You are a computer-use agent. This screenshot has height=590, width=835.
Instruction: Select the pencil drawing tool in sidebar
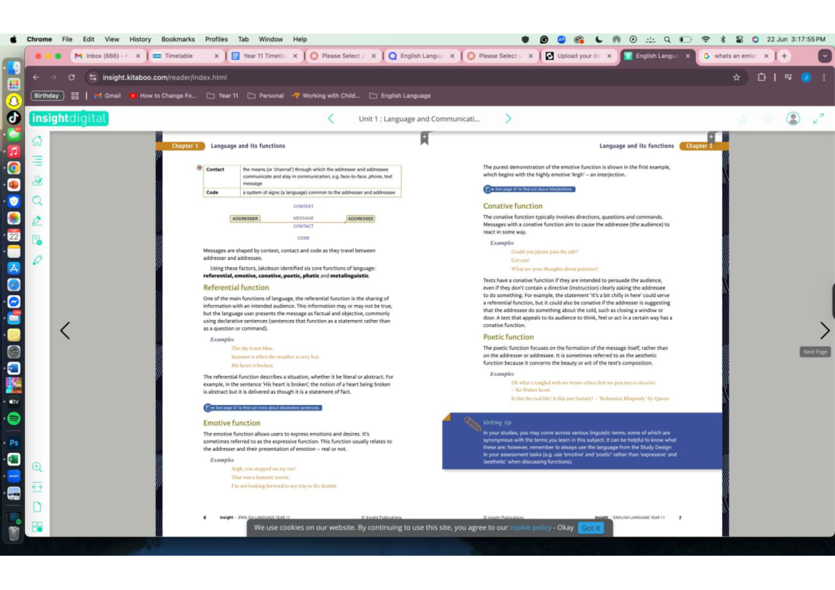[x=38, y=260]
